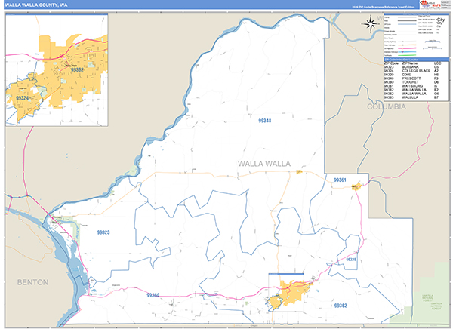Select 'ZIP Code Index/Grid Locator' header
This screenshot has height=329, width=453.
417,60
